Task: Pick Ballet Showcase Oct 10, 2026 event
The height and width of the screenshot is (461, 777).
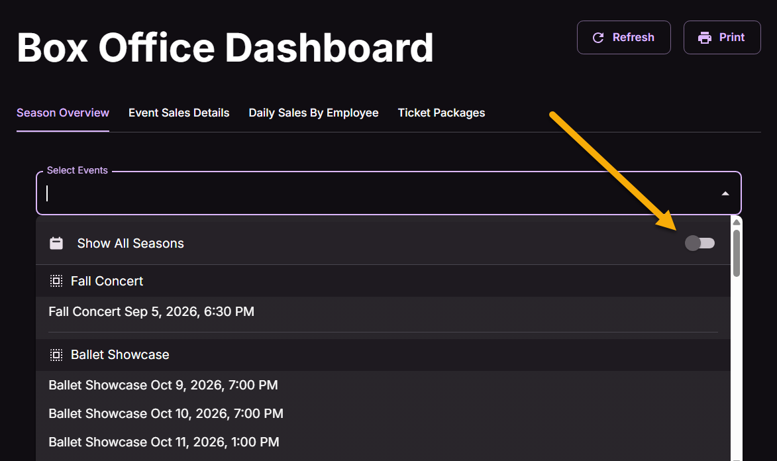Action: [383, 414]
